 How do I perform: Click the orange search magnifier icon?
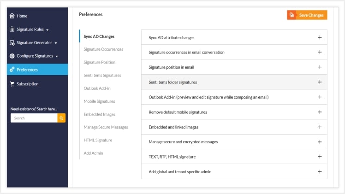tap(61, 118)
